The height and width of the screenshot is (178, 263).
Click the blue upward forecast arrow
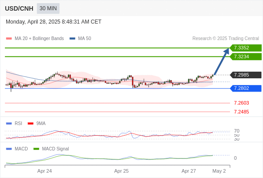tap(222, 61)
